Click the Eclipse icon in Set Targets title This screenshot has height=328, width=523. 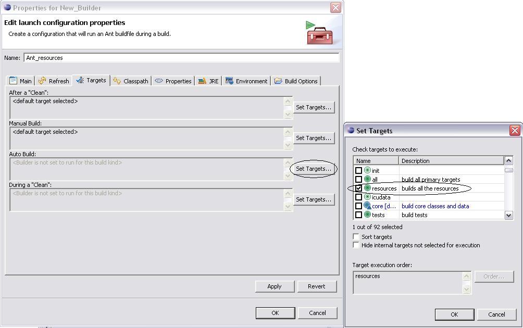(x=351, y=131)
